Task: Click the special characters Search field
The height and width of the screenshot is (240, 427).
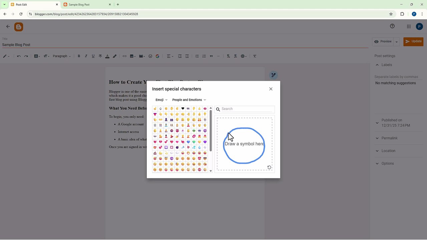Action: pos(248,109)
